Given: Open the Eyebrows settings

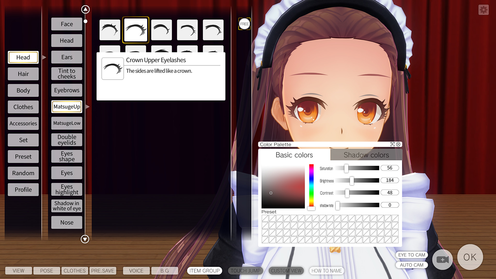Looking at the screenshot, I should tap(66, 90).
